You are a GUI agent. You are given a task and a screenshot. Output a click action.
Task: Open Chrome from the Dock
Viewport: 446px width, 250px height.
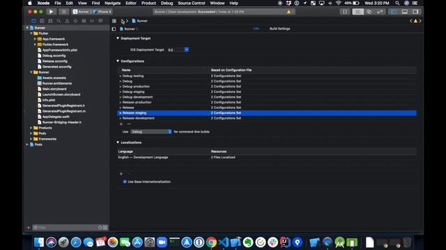pos(211,242)
